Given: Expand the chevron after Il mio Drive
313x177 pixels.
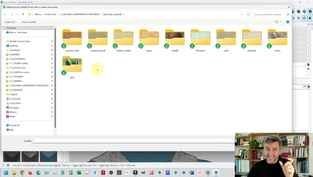Looking at the screenshot, I should point(58,14).
